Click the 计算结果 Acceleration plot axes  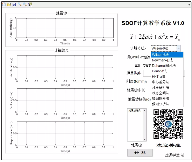65,67
